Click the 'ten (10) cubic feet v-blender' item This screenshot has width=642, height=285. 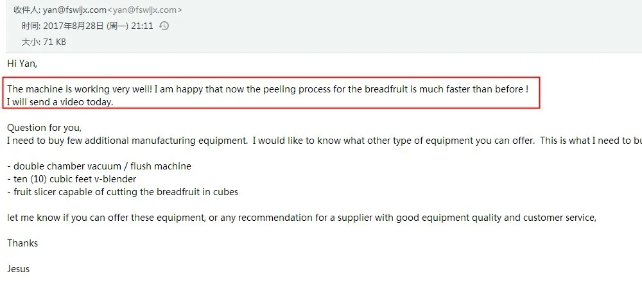[72, 179]
